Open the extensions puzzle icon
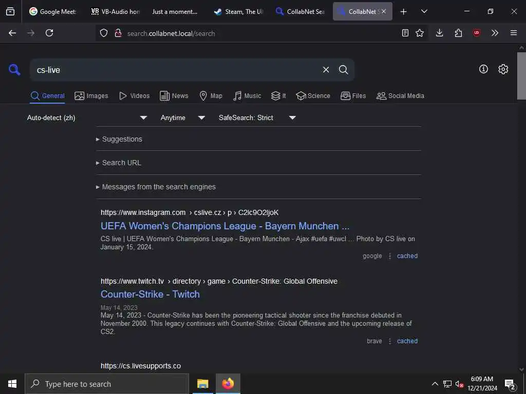Image resolution: width=526 pixels, height=394 pixels. (458, 33)
